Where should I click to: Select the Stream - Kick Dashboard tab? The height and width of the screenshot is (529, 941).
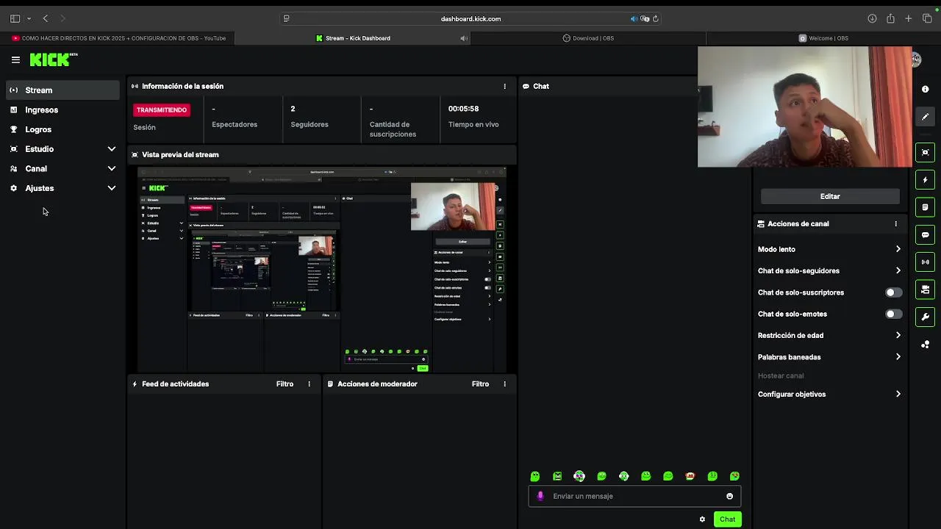pos(354,38)
